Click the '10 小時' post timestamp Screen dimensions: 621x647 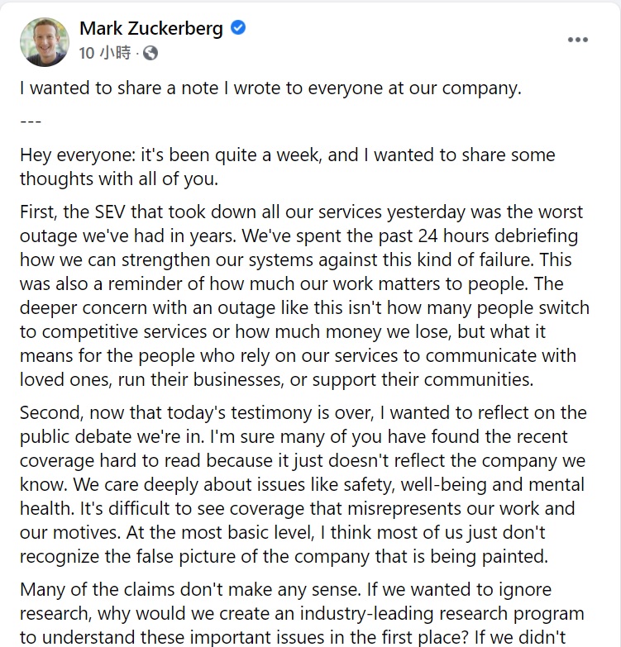point(105,53)
